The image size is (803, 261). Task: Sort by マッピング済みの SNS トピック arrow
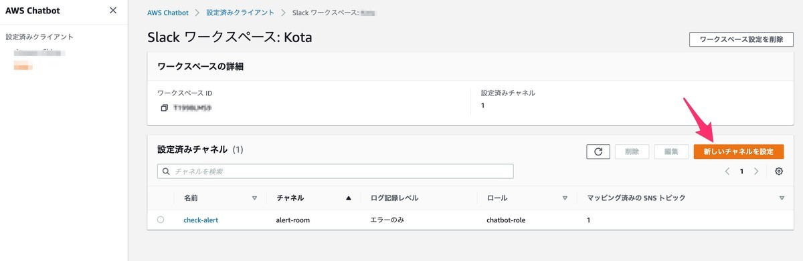tap(782, 198)
